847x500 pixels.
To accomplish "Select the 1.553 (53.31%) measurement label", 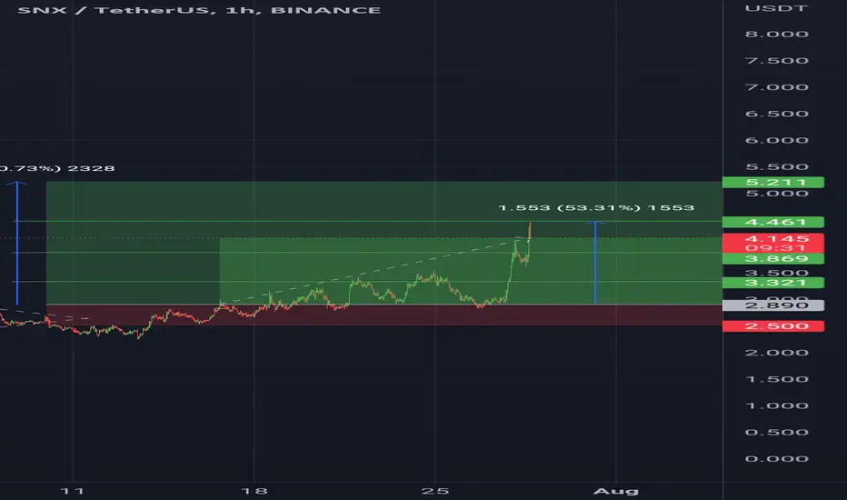I will pyautogui.click(x=596, y=207).
